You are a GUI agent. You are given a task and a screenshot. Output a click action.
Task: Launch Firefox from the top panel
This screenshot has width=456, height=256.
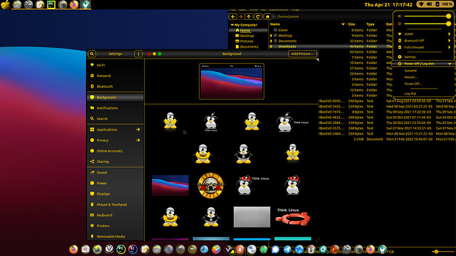pos(74,5)
